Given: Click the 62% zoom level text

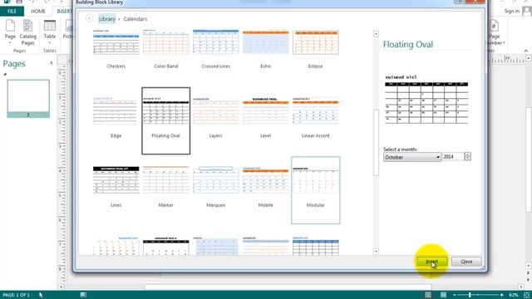Looking at the screenshot, I should click(514, 295).
